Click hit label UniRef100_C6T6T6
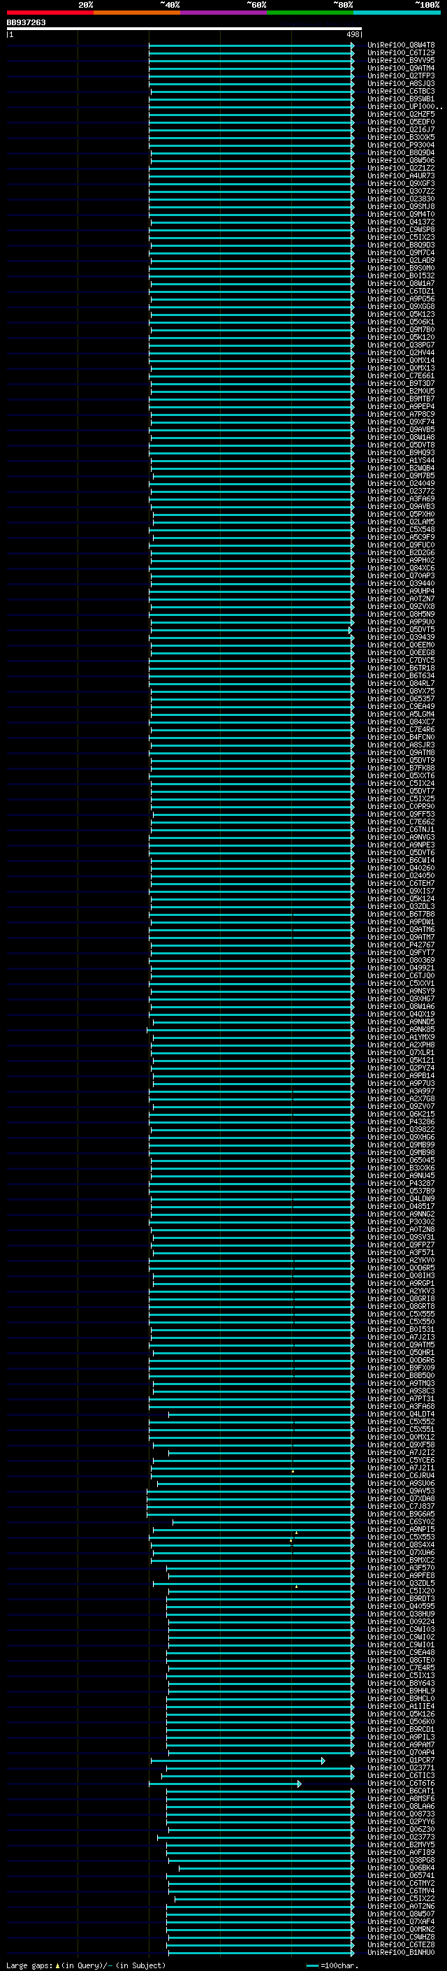 click(x=401, y=1783)
